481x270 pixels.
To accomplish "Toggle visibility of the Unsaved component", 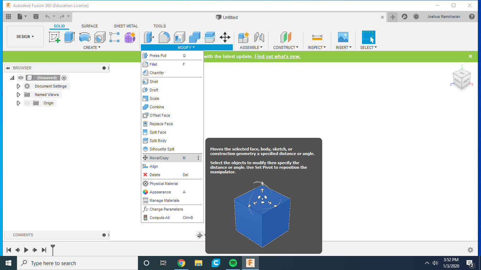I will [x=21, y=78].
